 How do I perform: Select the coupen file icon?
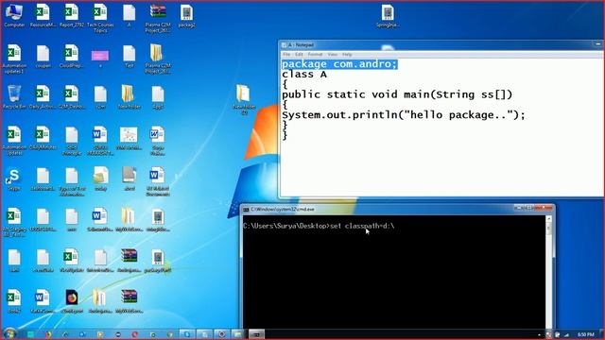point(43,57)
